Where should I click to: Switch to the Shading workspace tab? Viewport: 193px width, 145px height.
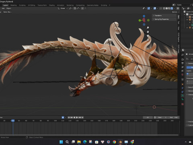[52, 5]
